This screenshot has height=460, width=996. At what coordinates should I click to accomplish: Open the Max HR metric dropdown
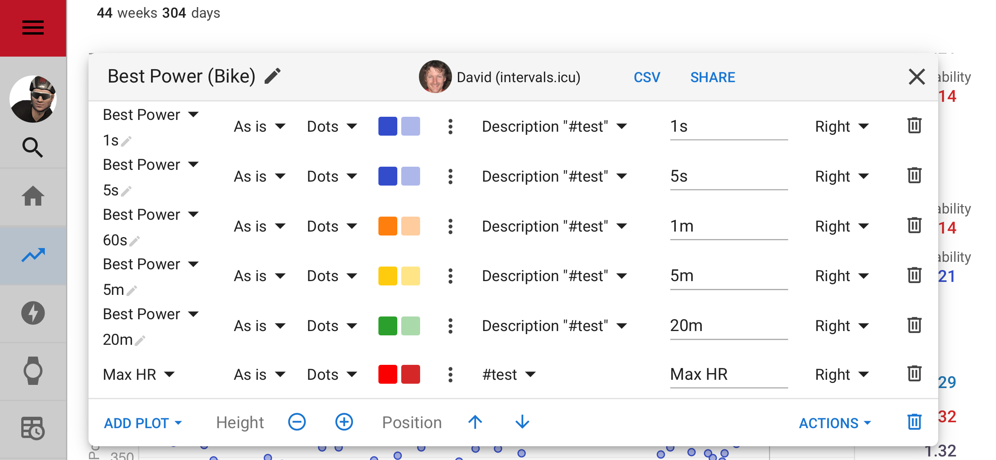[x=138, y=374]
